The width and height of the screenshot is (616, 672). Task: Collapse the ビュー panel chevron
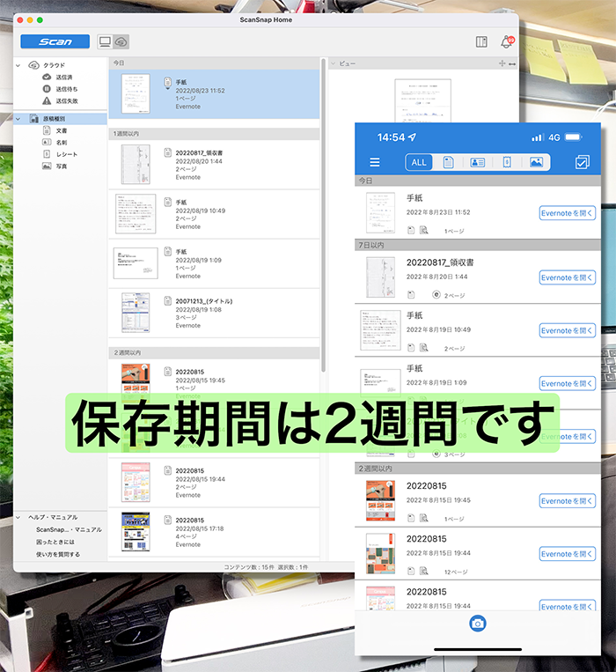pyautogui.click(x=334, y=64)
